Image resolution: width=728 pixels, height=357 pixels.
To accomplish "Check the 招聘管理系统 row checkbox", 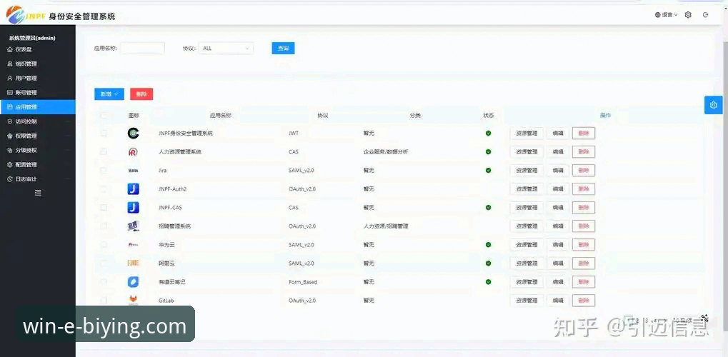I will [x=104, y=226].
